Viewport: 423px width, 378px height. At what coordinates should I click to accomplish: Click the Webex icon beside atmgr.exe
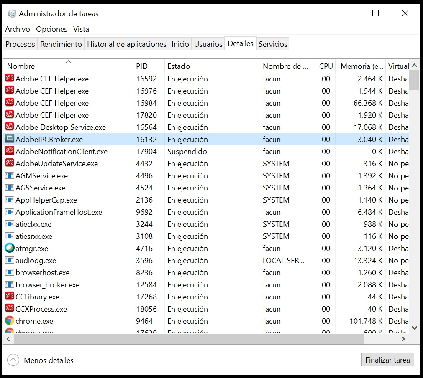point(9,248)
